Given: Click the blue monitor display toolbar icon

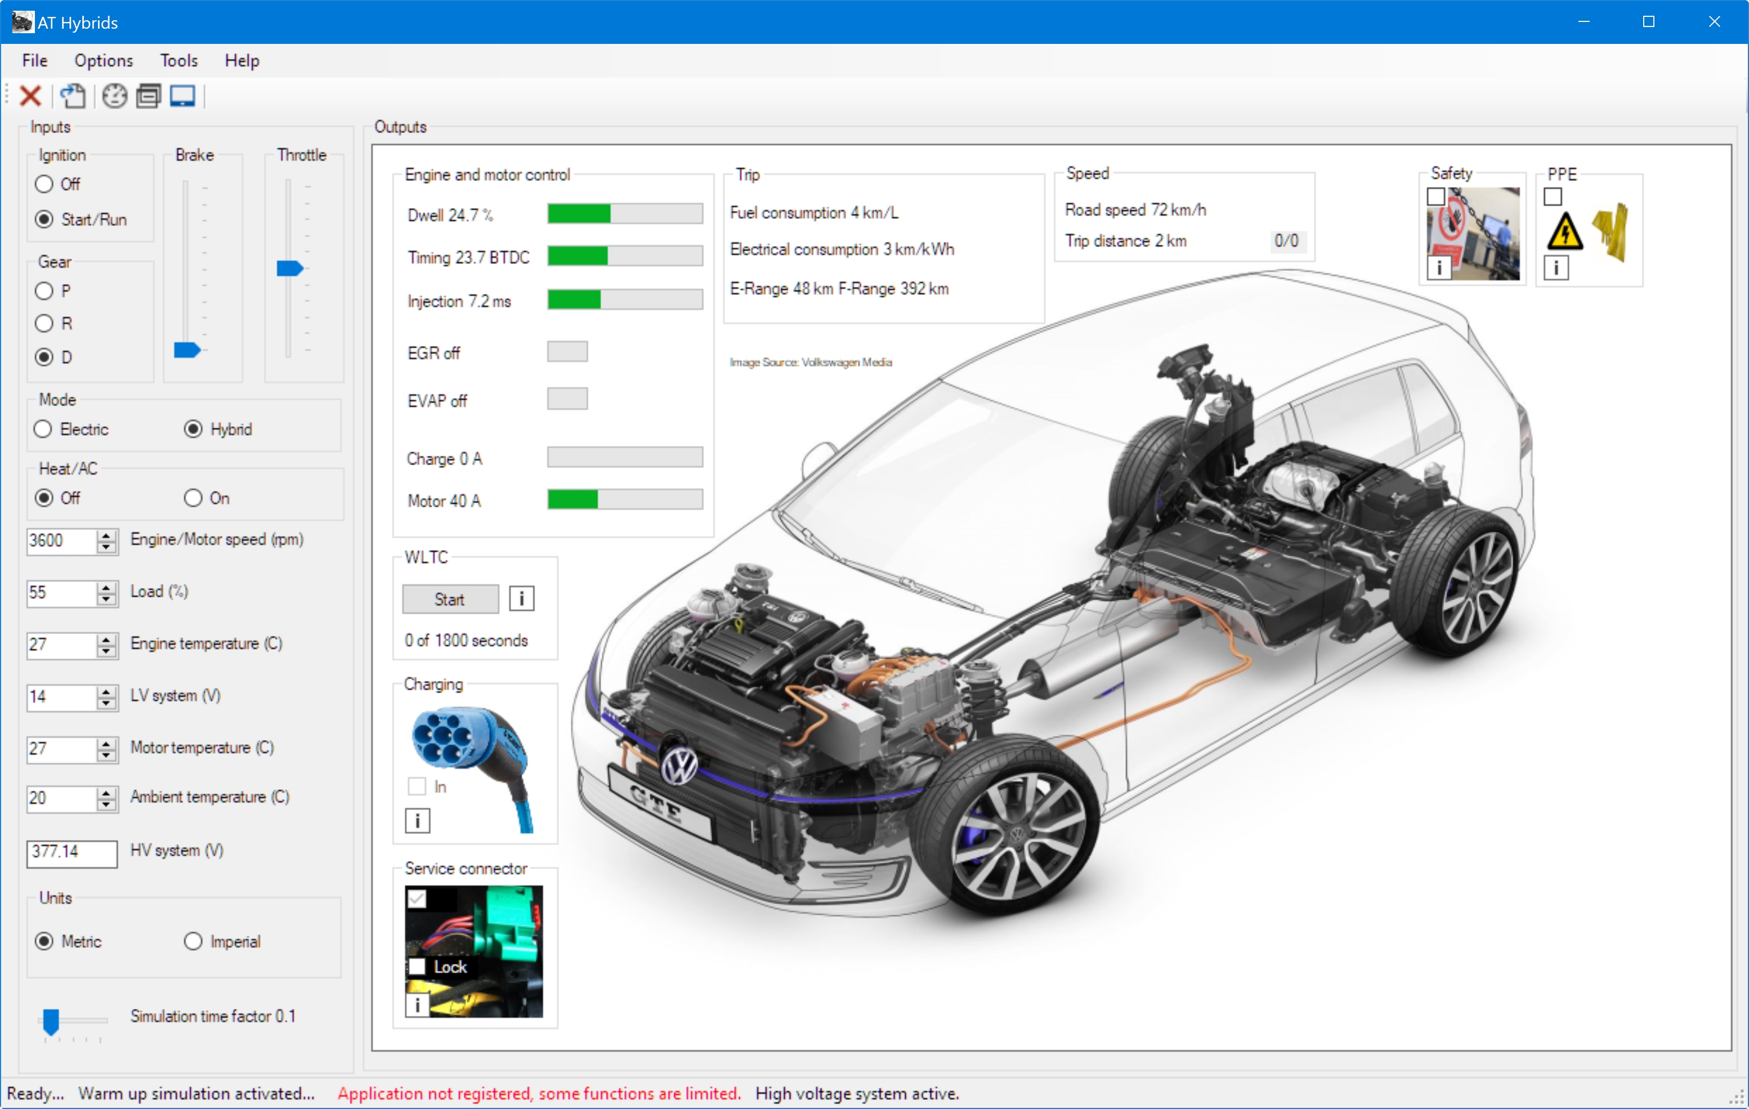Looking at the screenshot, I should point(182,95).
